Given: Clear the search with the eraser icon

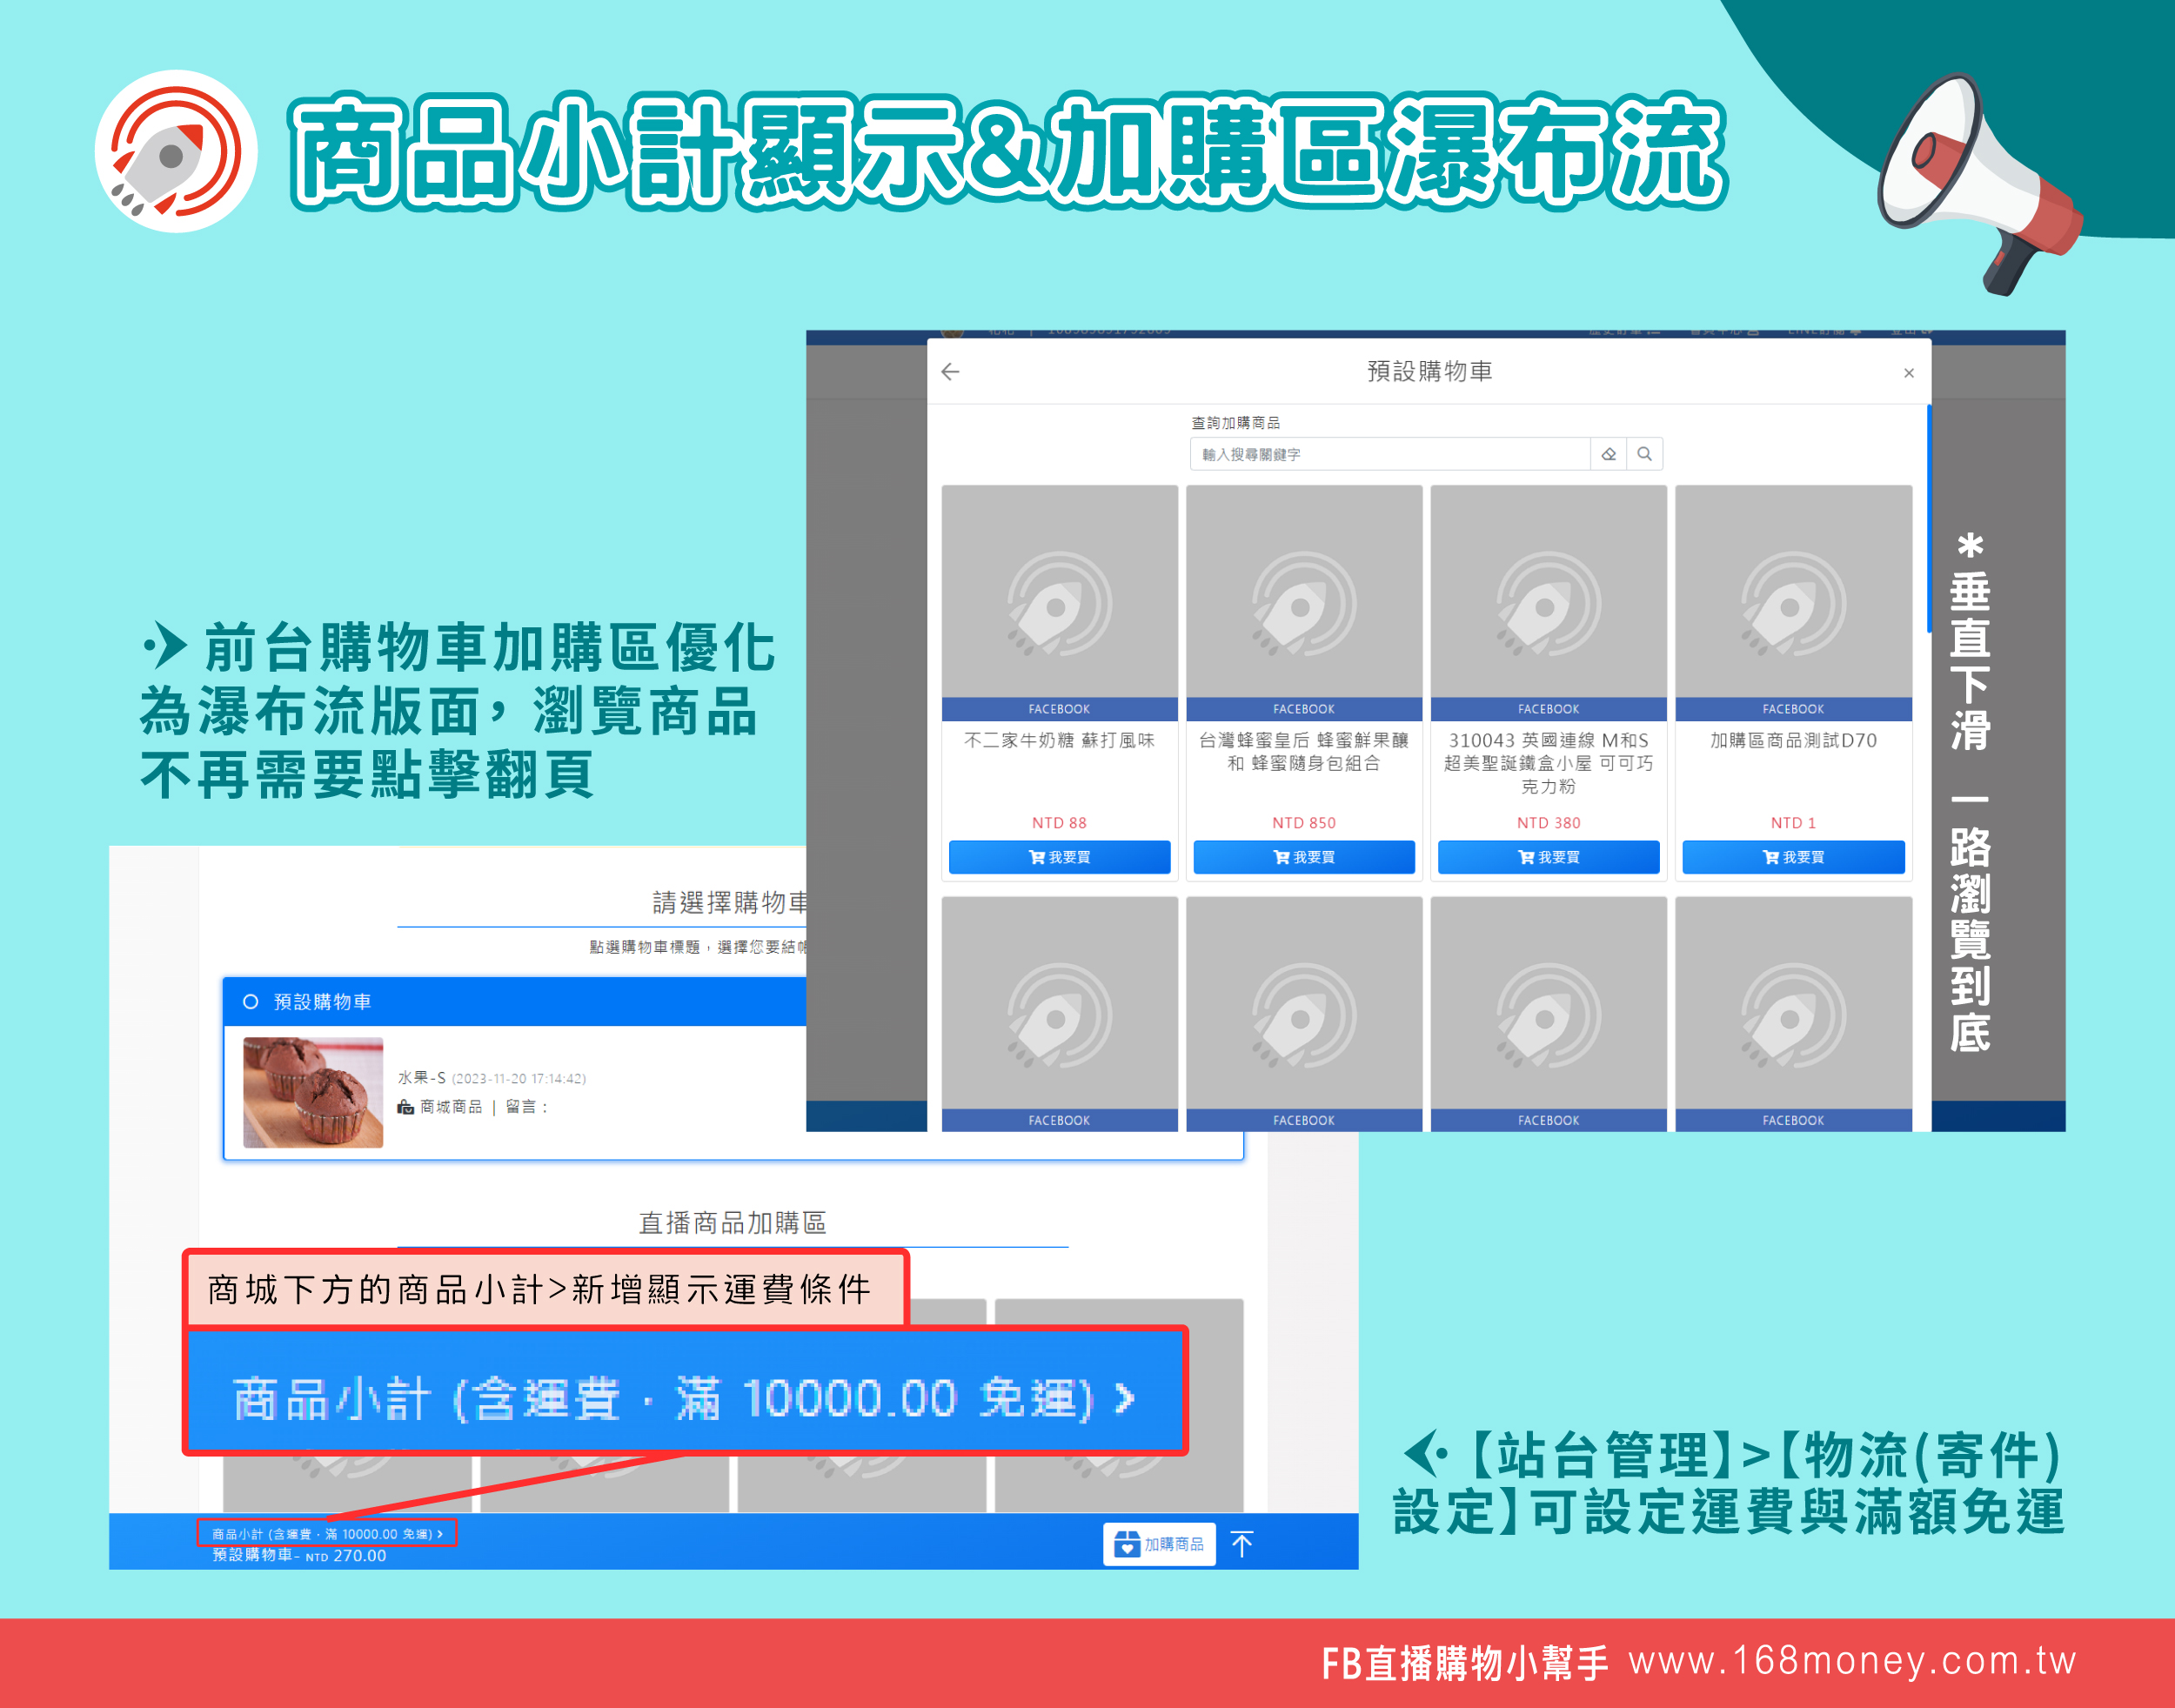Looking at the screenshot, I should click(x=1608, y=454).
